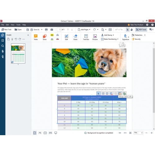Click the highlight text icon
Screen dimensions: 155x155
click(52, 35)
